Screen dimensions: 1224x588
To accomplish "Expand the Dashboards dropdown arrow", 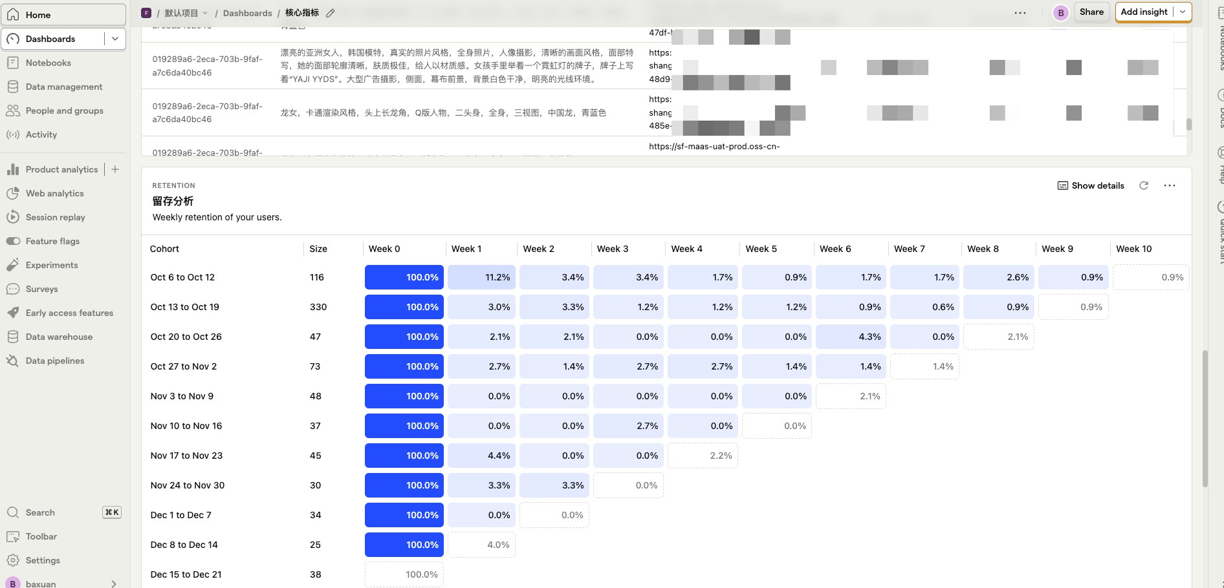I will [115, 39].
